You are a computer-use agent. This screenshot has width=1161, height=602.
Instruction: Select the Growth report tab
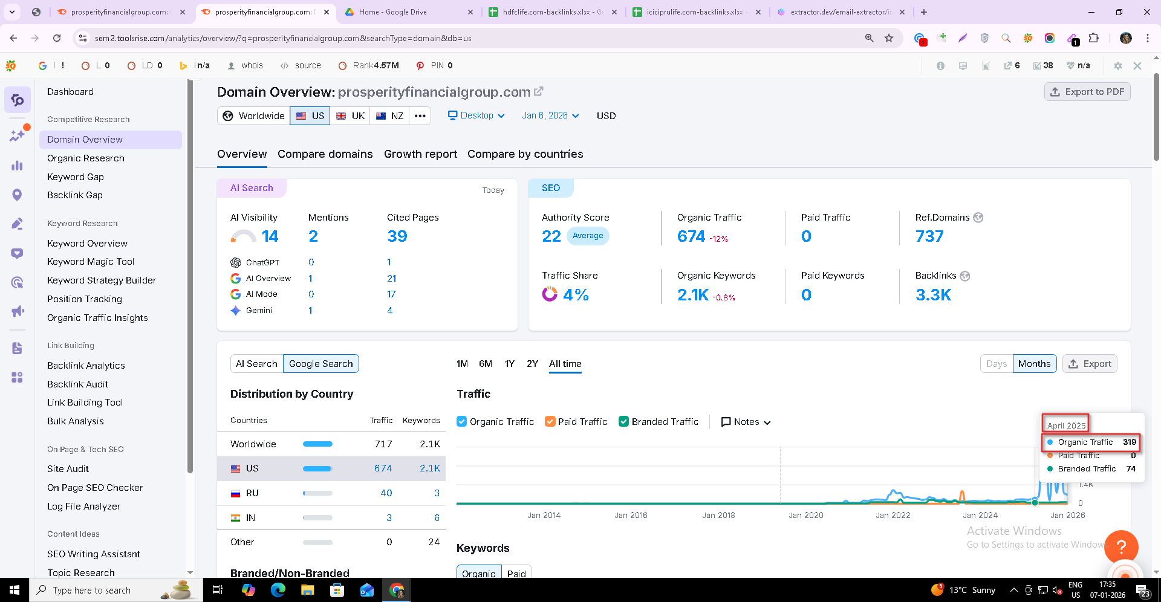(420, 154)
